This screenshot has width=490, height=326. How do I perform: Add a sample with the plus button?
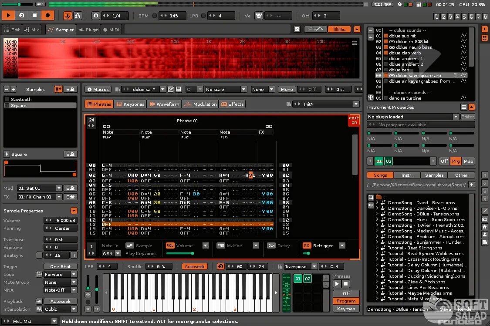point(14,89)
